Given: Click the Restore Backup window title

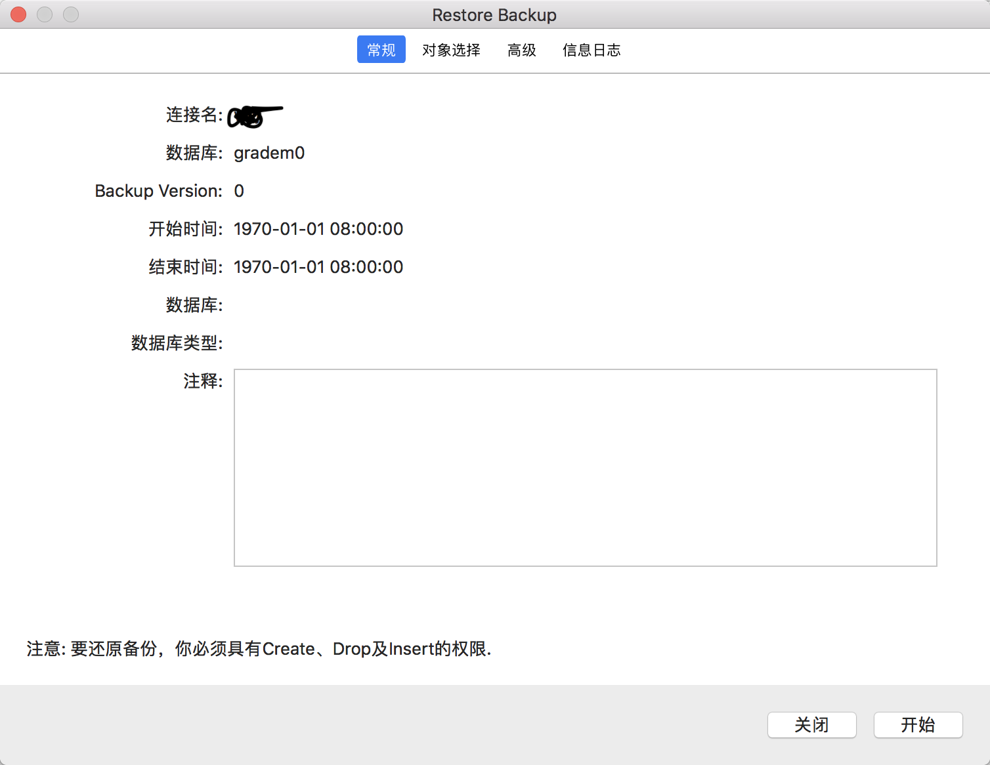Looking at the screenshot, I should (x=494, y=14).
